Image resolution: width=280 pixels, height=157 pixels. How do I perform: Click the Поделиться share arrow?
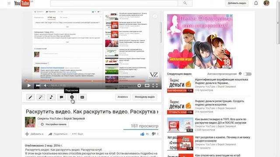pyautogui.click(x=58, y=134)
